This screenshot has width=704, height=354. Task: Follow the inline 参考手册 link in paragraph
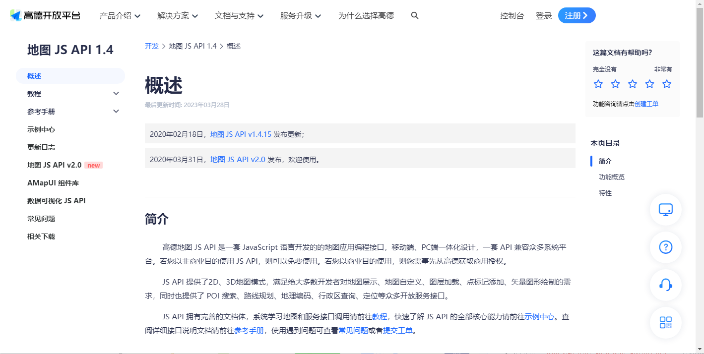coord(249,330)
